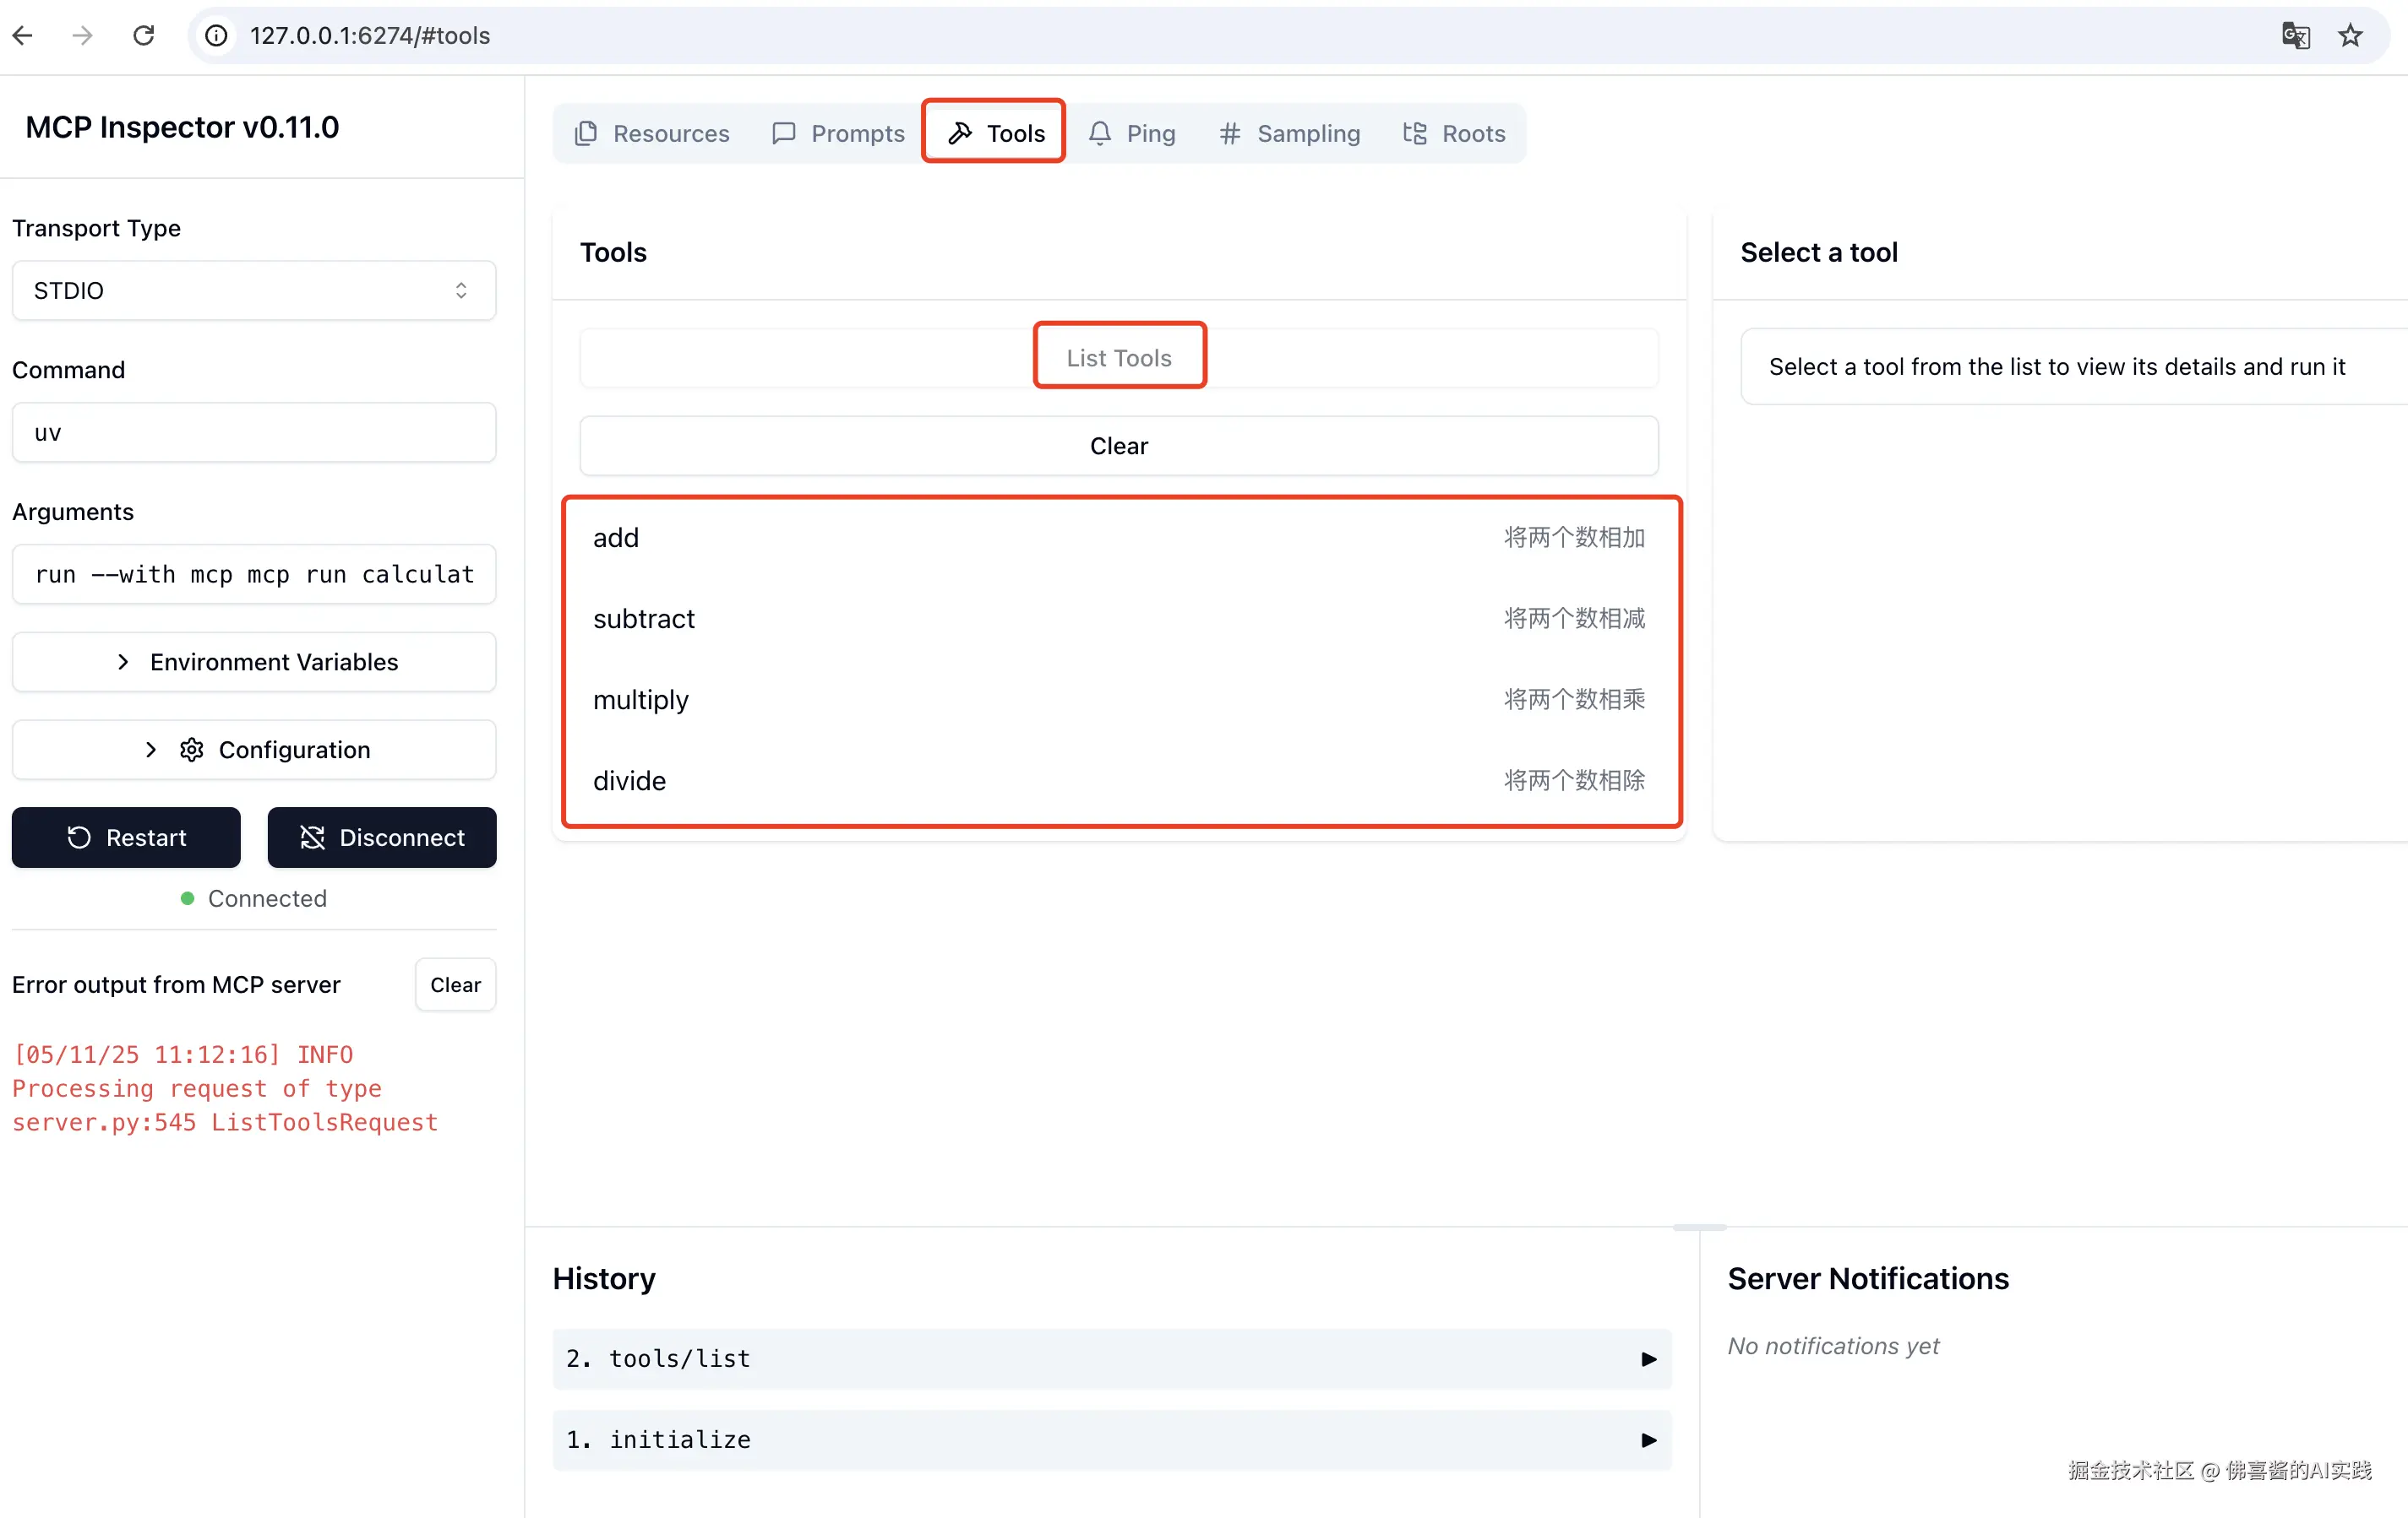Viewport: 2408px width, 1518px height.
Task: Expand the tools/list history entry
Action: point(1111,1358)
